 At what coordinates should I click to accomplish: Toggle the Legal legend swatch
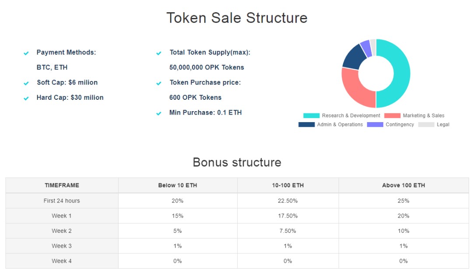click(426, 125)
